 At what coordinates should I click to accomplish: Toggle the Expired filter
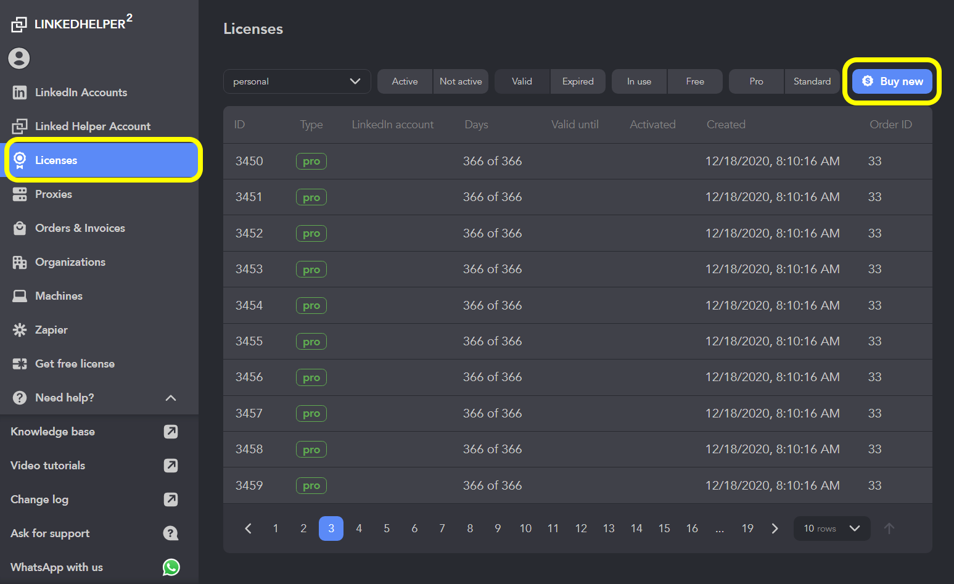coord(578,81)
